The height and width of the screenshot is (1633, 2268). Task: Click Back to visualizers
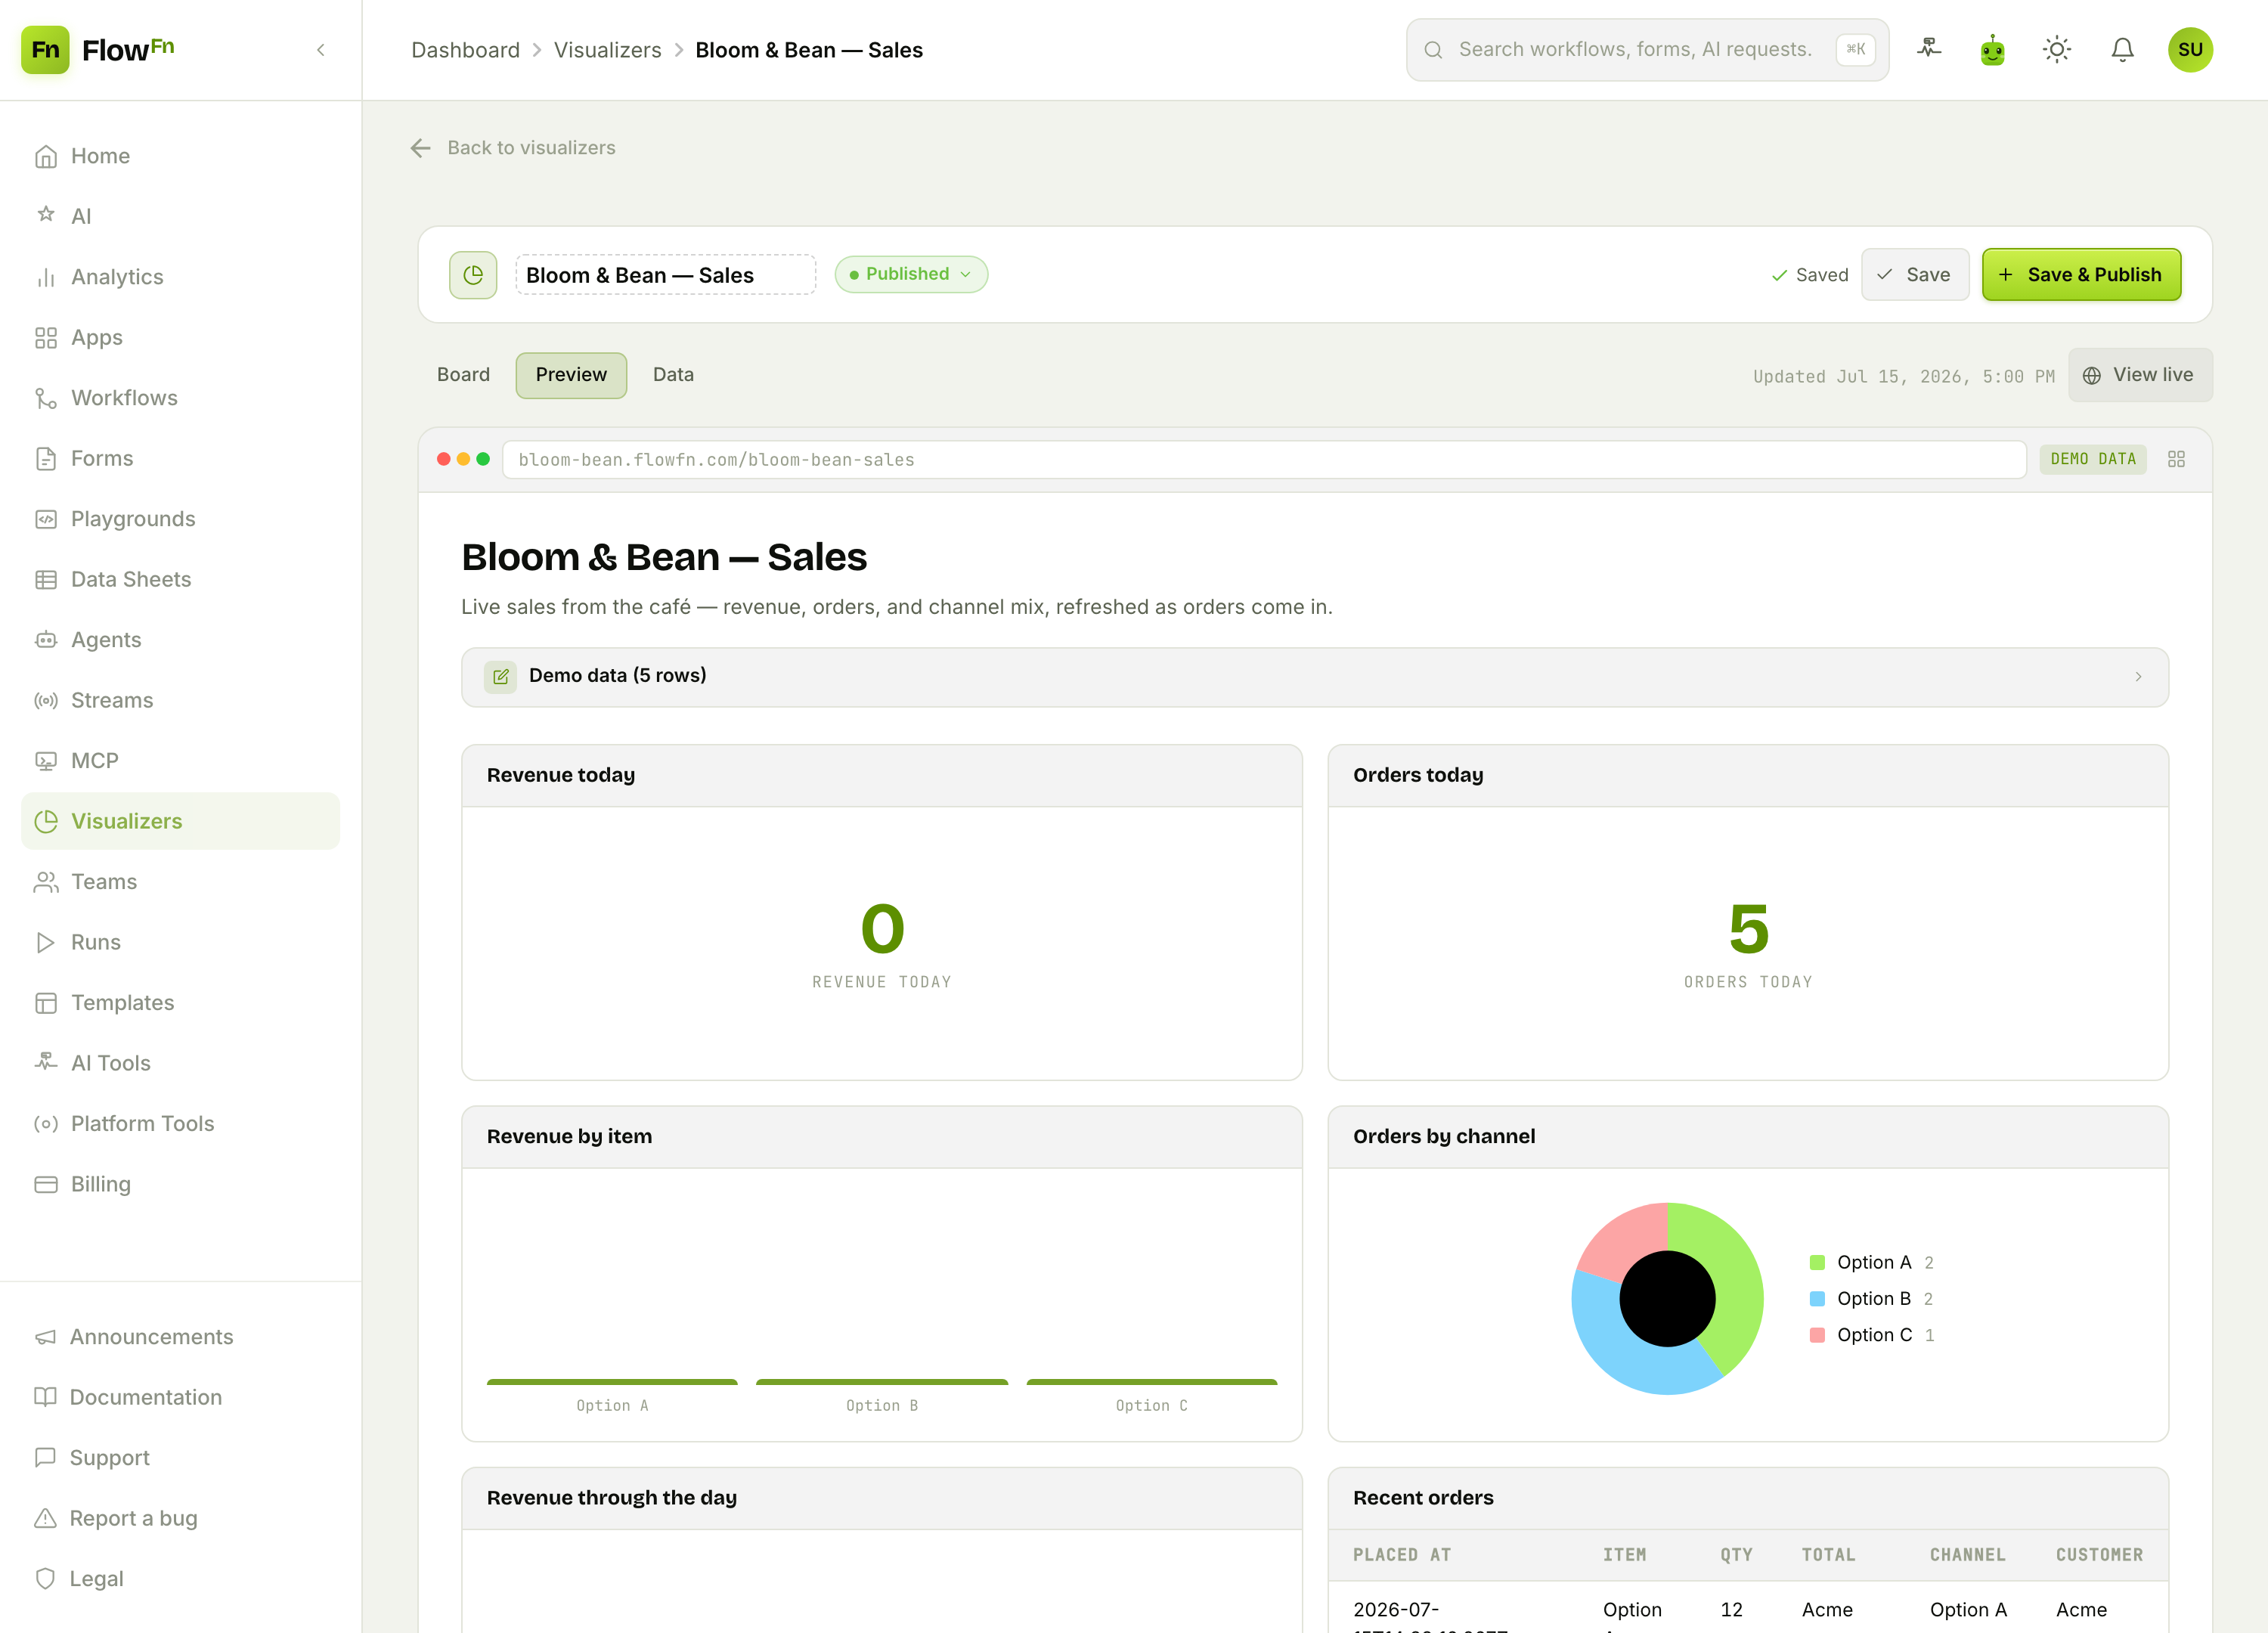point(513,148)
